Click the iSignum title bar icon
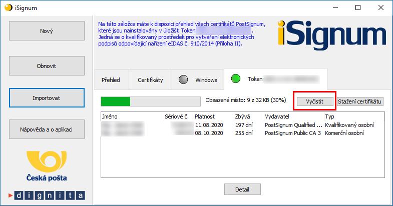The width and height of the screenshot is (393, 206). [x=9, y=7]
